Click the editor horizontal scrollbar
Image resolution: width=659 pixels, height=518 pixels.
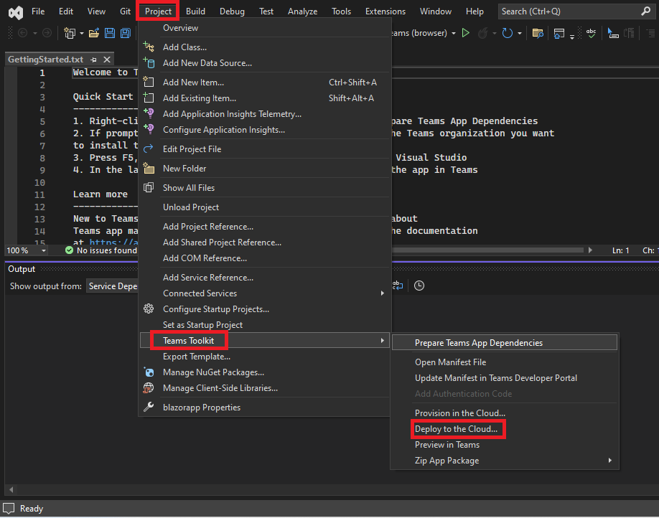pos(487,250)
